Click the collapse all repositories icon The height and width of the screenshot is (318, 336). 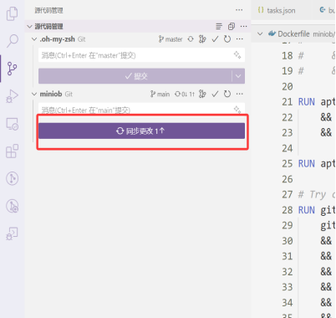[232, 26]
